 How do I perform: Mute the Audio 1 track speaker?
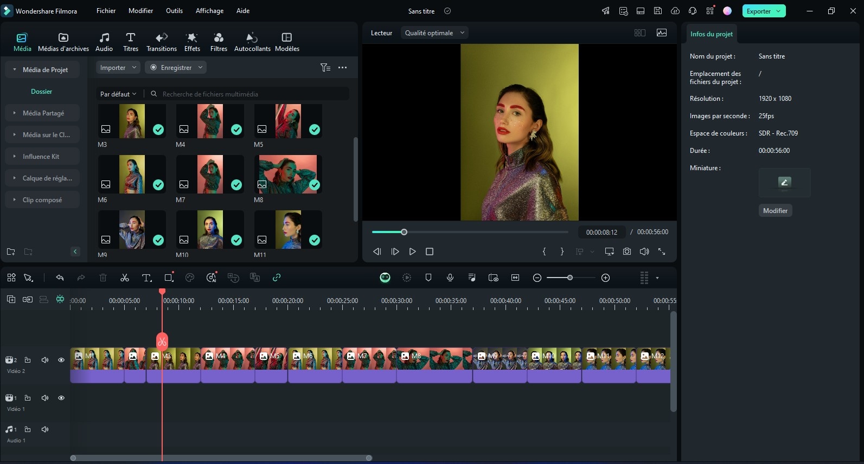point(45,429)
